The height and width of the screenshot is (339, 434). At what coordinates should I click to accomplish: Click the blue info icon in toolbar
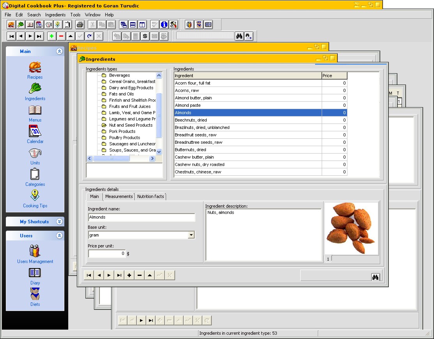tap(164, 25)
